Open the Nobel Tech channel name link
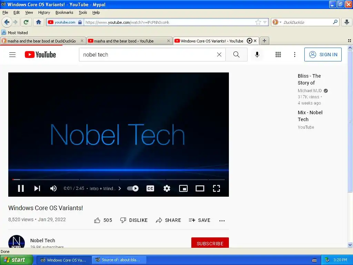Image resolution: width=353 pixels, height=265 pixels. [43, 241]
